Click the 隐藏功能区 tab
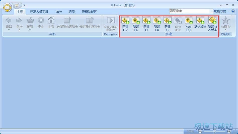The image size is (238, 134). coord(89,12)
